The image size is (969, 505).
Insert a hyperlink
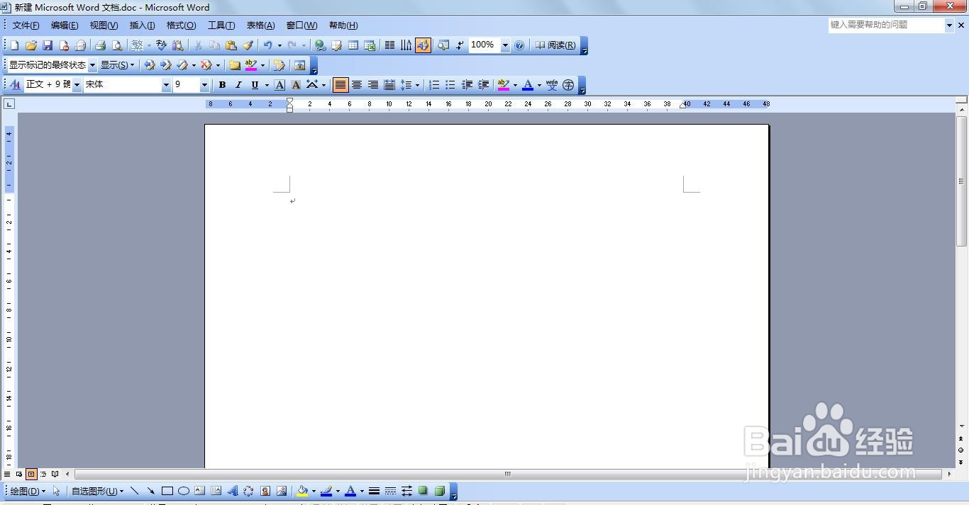pos(321,45)
